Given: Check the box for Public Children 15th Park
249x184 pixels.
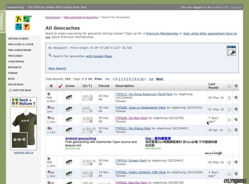Looking at the screenshot, I should pyautogui.click(x=229, y=174).
